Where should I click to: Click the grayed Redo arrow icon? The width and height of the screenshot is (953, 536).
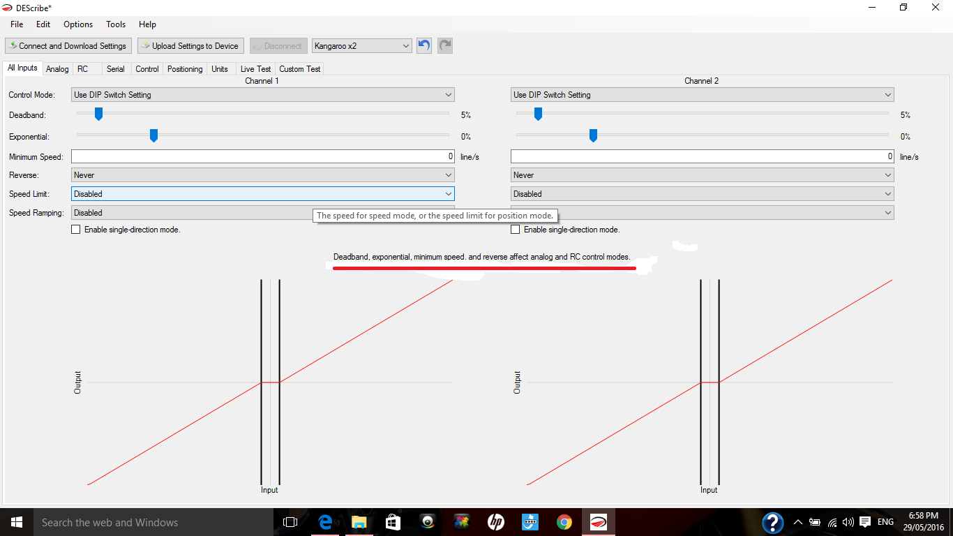[x=444, y=46]
